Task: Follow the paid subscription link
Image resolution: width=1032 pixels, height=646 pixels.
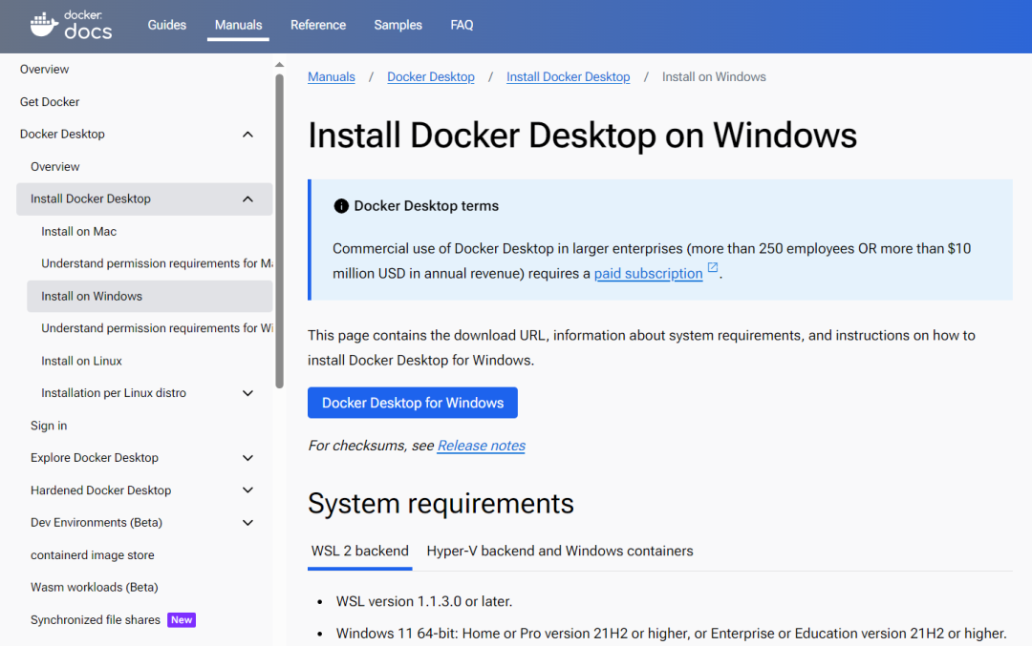Action: tap(648, 274)
